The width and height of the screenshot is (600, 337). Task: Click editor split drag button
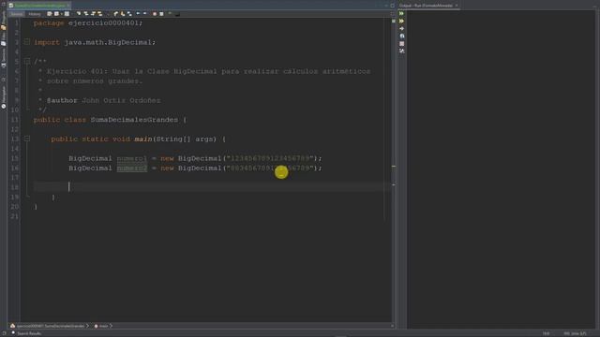[x=392, y=14]
